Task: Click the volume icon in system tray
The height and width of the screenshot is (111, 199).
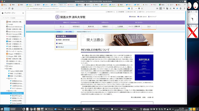Action: [x=170, y=109]
